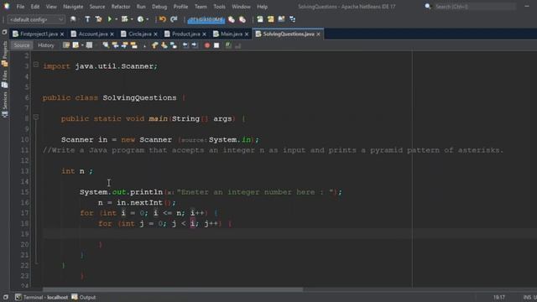Open the Debug menu
The height and width of the screenshot is (302, 537).
159,7
